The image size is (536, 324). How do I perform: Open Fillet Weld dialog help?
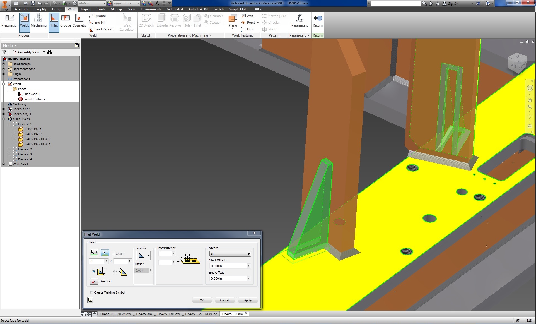[90, 300]
